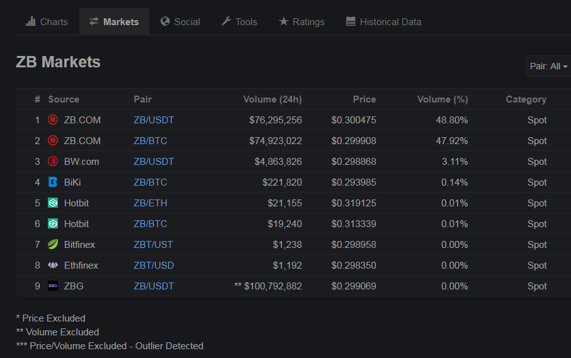Click the bar chart icon on Charts tab
Screen dimensions: 571x358
[x=31, y=21]
